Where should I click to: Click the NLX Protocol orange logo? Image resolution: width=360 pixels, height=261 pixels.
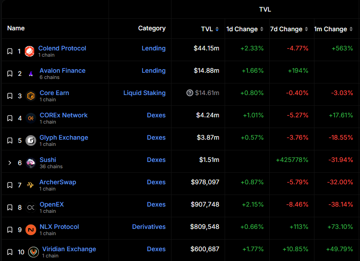[31, 229]
